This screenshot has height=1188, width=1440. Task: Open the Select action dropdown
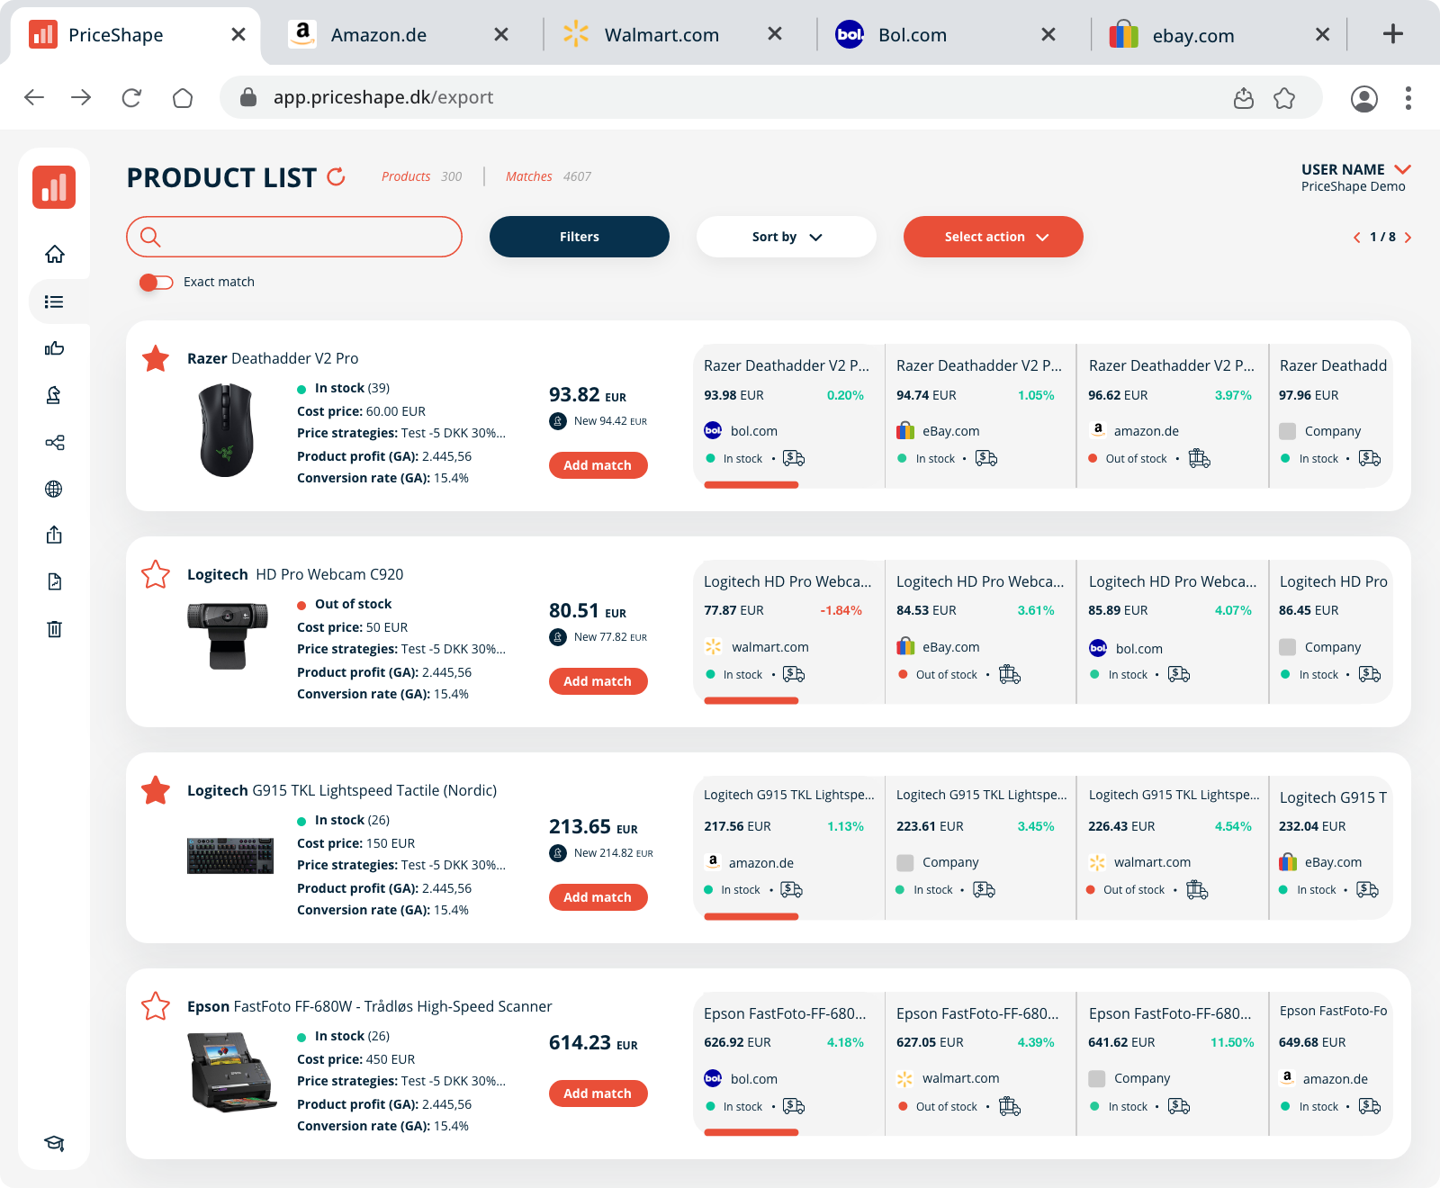(x=994, y=237)
